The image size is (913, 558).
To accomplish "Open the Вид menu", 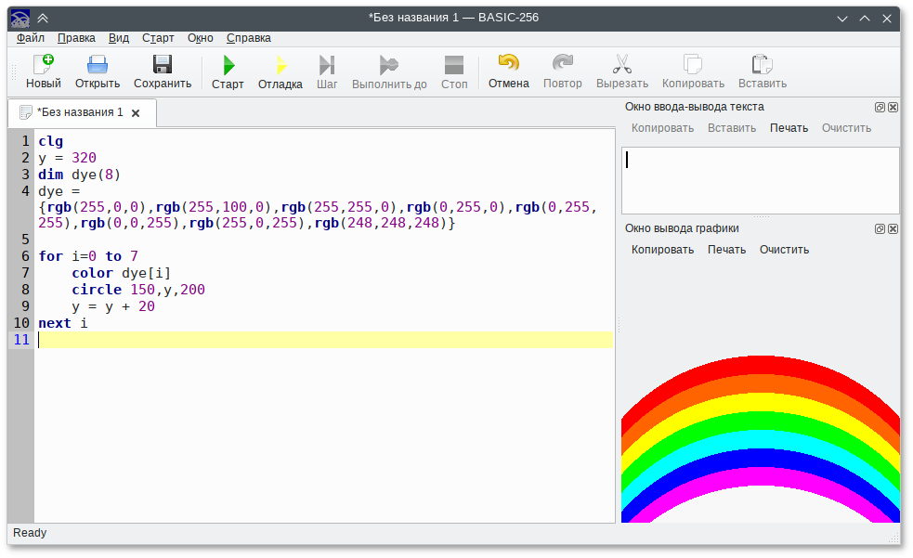I will (x=119, y=38).
